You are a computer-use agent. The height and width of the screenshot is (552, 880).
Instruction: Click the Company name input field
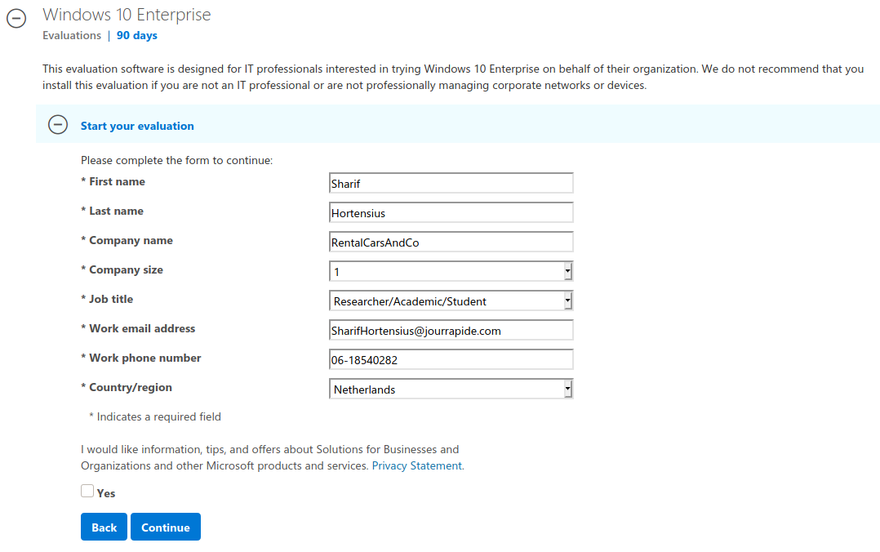point(451,242)
